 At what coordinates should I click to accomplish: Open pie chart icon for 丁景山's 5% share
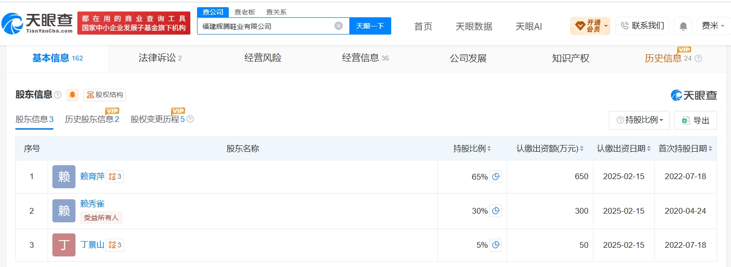pyautogui.click(x=496, y=245)
